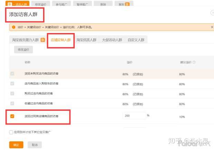Viewport: 214px width, 150px height.
Task: Open the 大促活动人群 tab
Action: click(x=112, y=40)
